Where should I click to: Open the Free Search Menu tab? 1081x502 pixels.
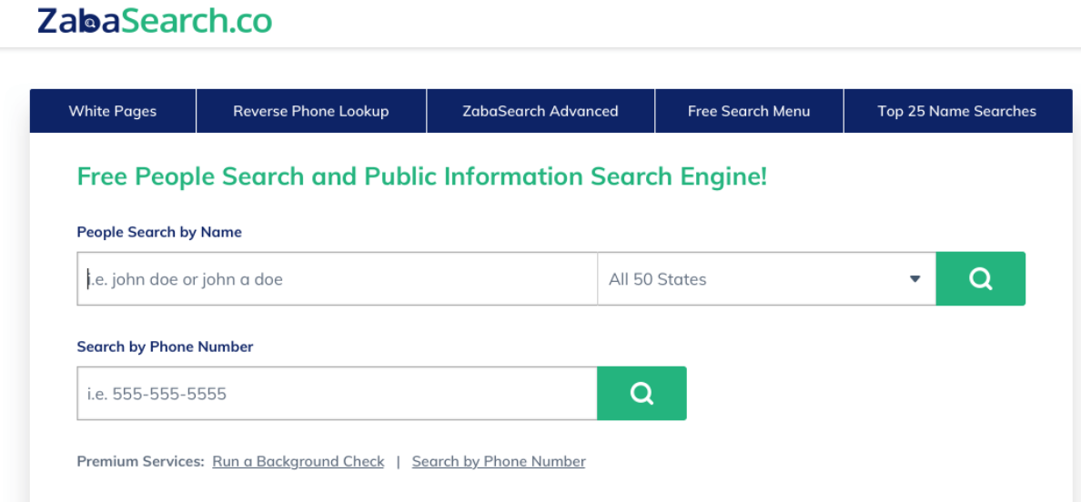[749, 111]
